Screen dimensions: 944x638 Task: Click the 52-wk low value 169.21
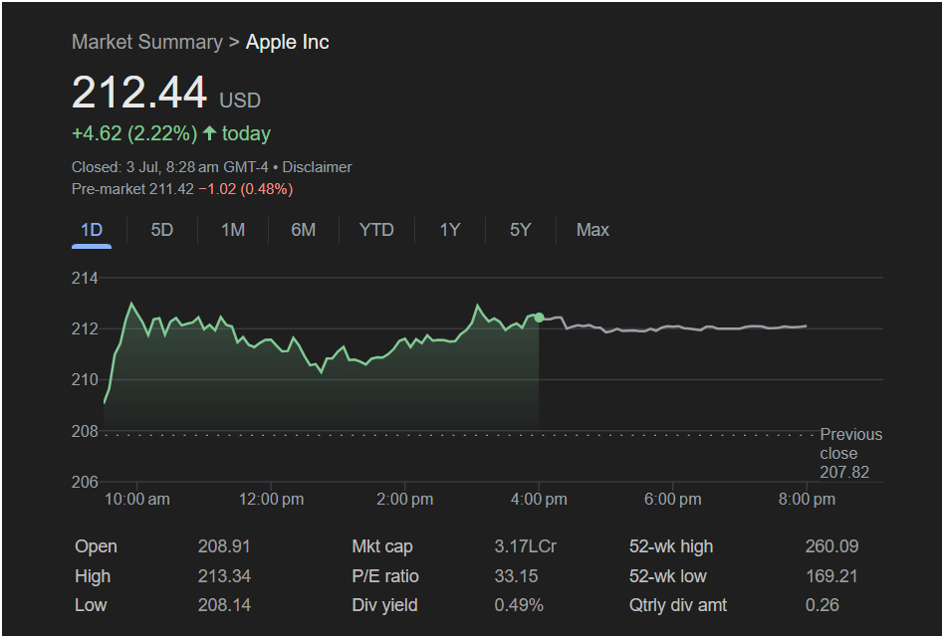[x=832, y=576]
